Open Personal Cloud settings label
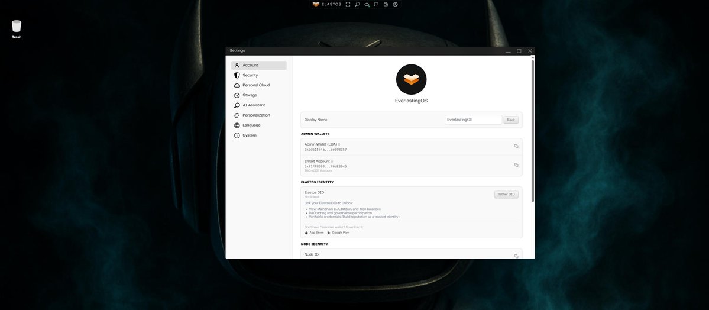Screen dimensions: 709x310 256,85
